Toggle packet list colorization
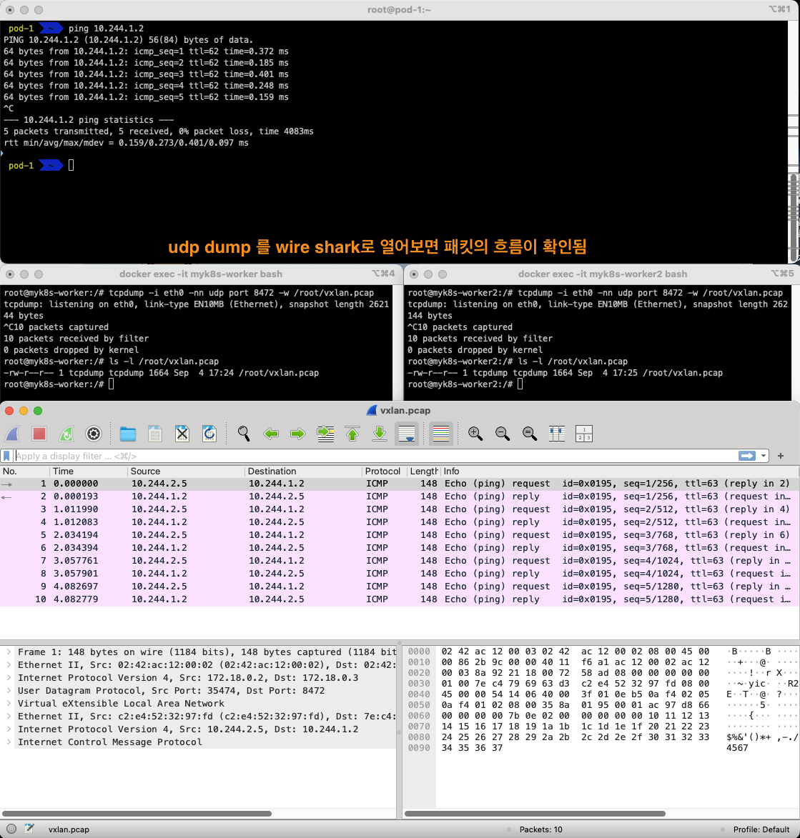Screen dimensions: 800x838 tap(440, 434)
